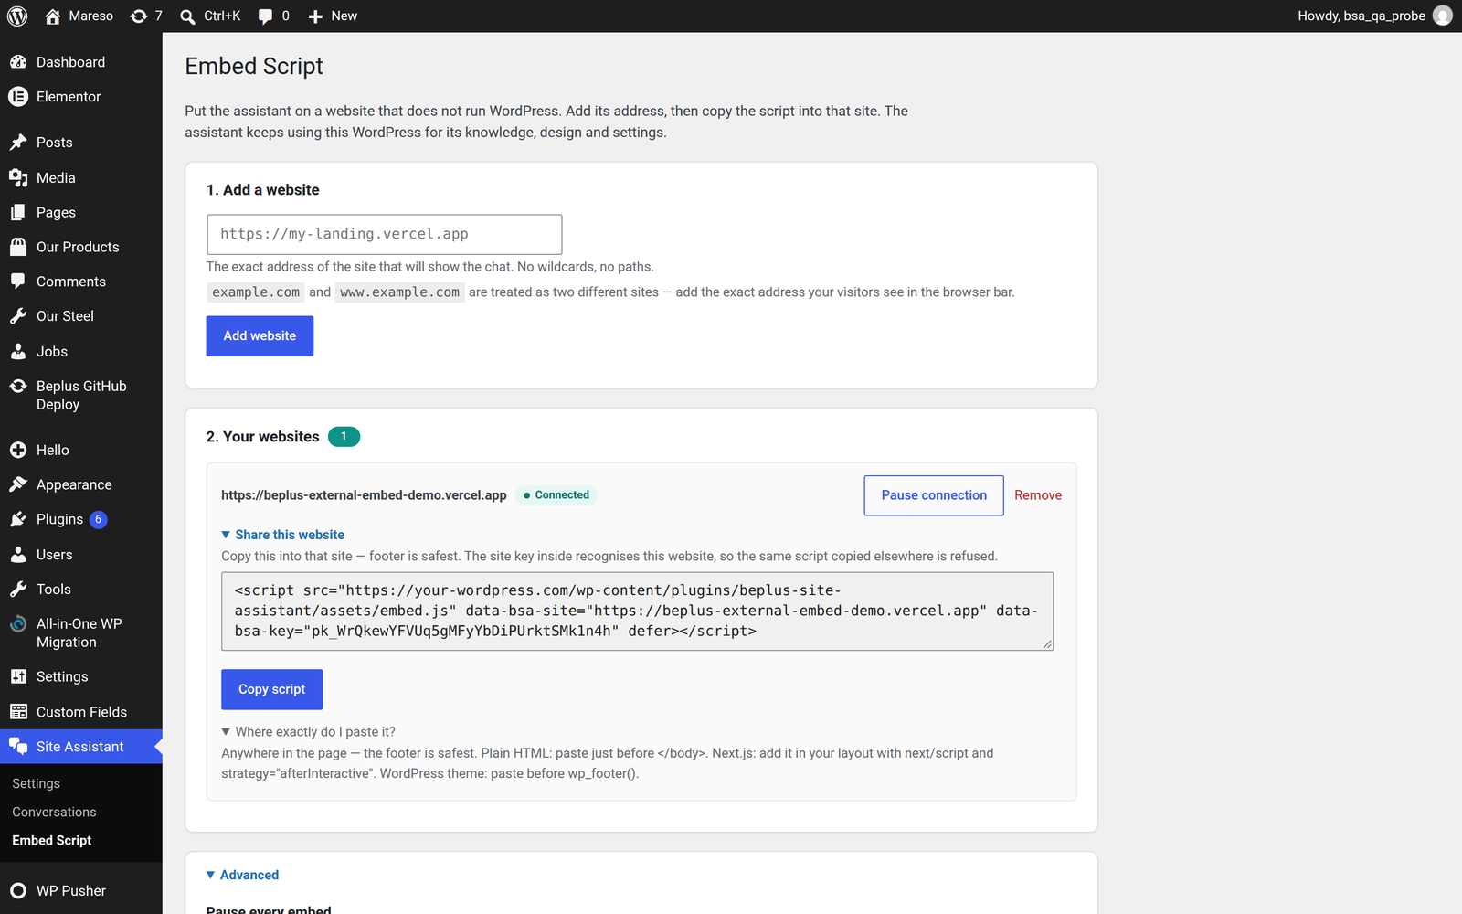Open the Plugins menu label
1462x914 pixels.
(59, 520)
